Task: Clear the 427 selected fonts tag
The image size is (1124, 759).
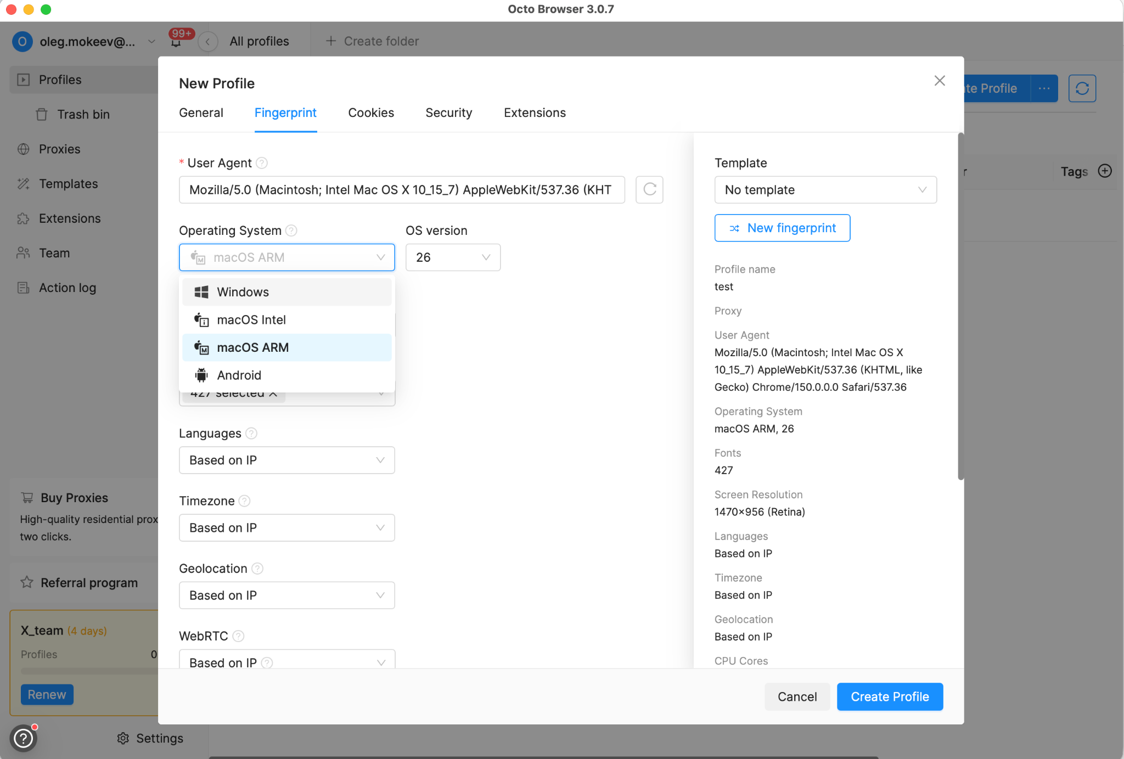Action: tap(273, 393)
